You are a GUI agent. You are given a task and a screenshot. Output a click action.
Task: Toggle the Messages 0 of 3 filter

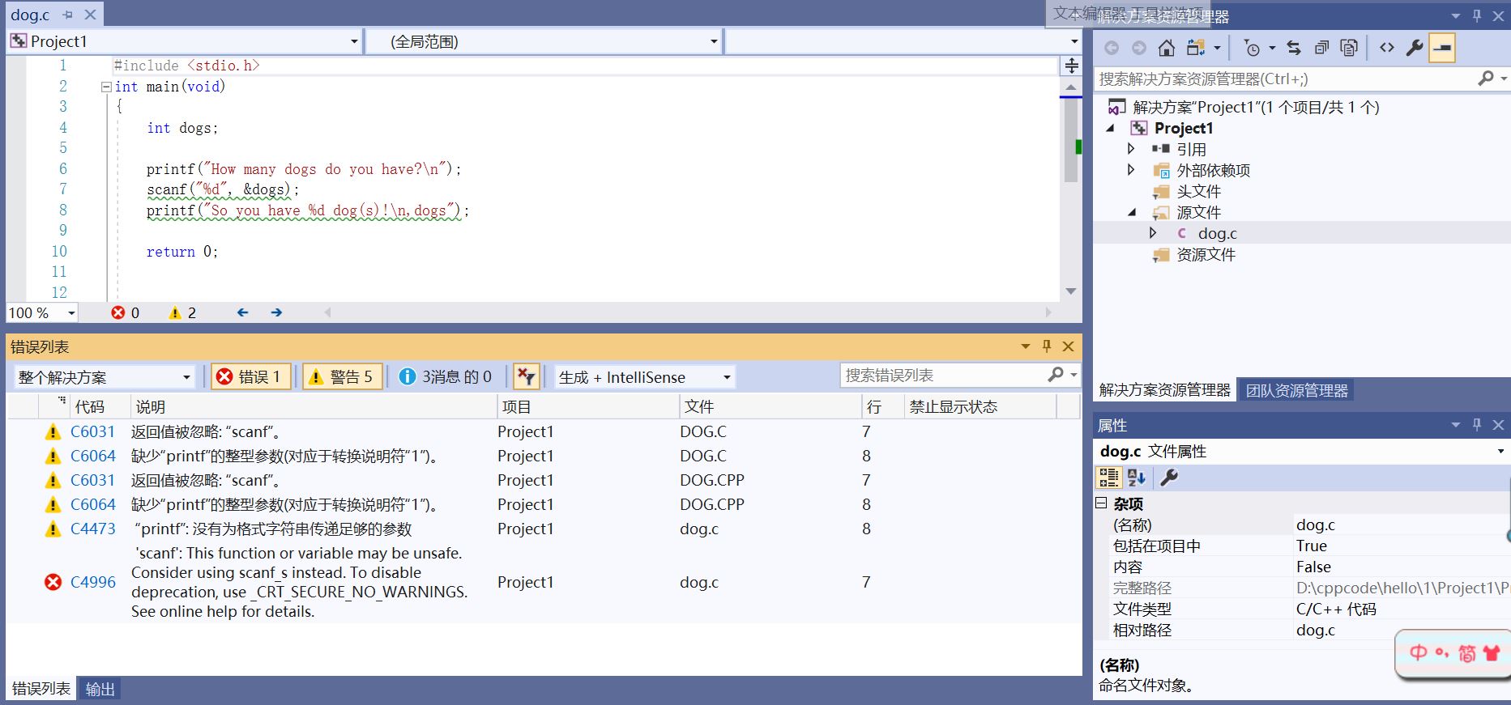pos(446,376)
